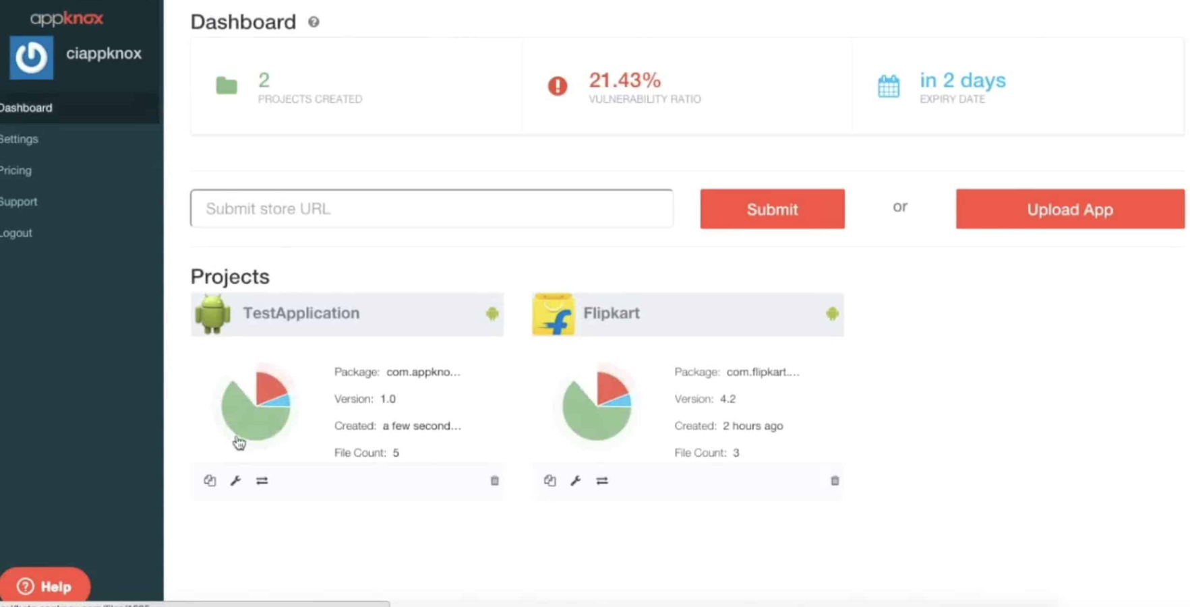This screenshot has height=607, width=1190.
Task: Delete Flipkart project using the trash icon
Action: (835, 480)
